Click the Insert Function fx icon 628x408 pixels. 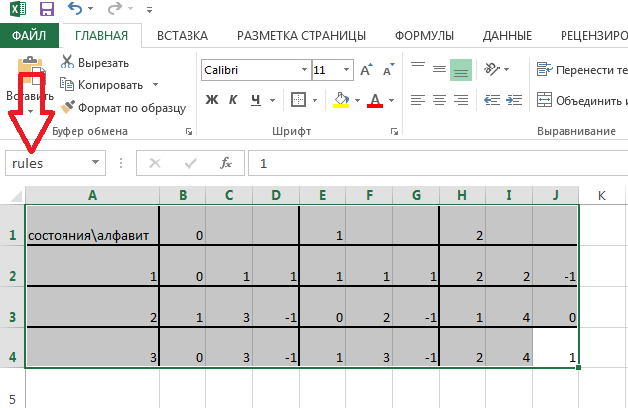point(226,163)
